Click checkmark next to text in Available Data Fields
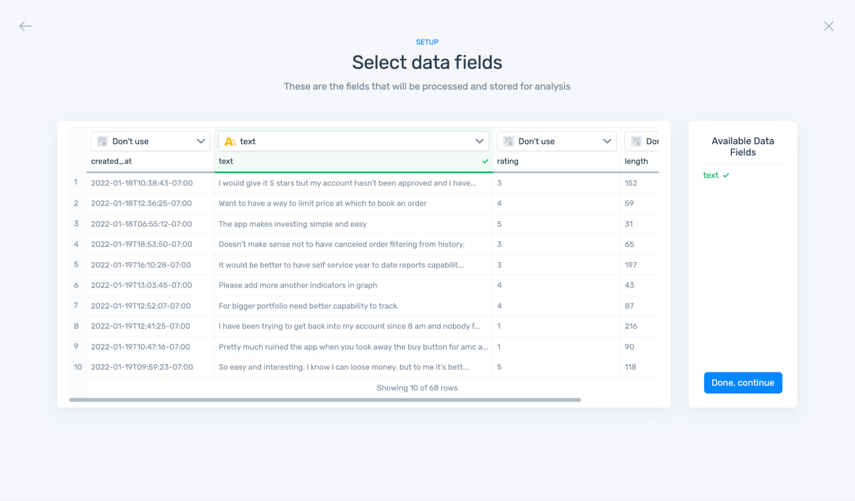Image resolution: width=855 pixels, height=501 pixels. tap(726, 175)
